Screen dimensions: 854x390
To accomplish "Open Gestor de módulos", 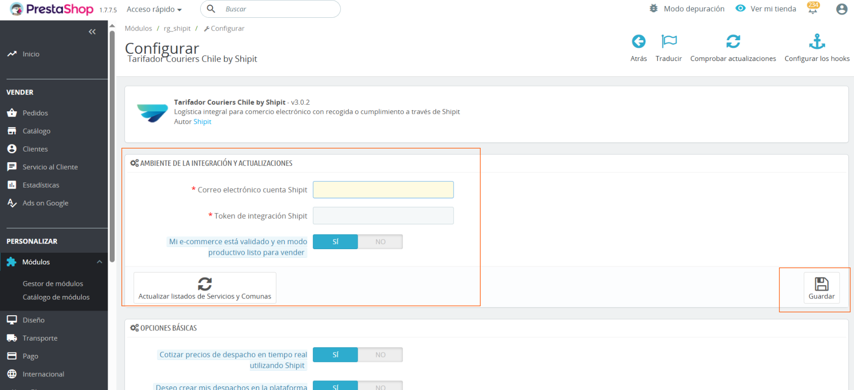I will pyautogui.click(x=53, y=284).
